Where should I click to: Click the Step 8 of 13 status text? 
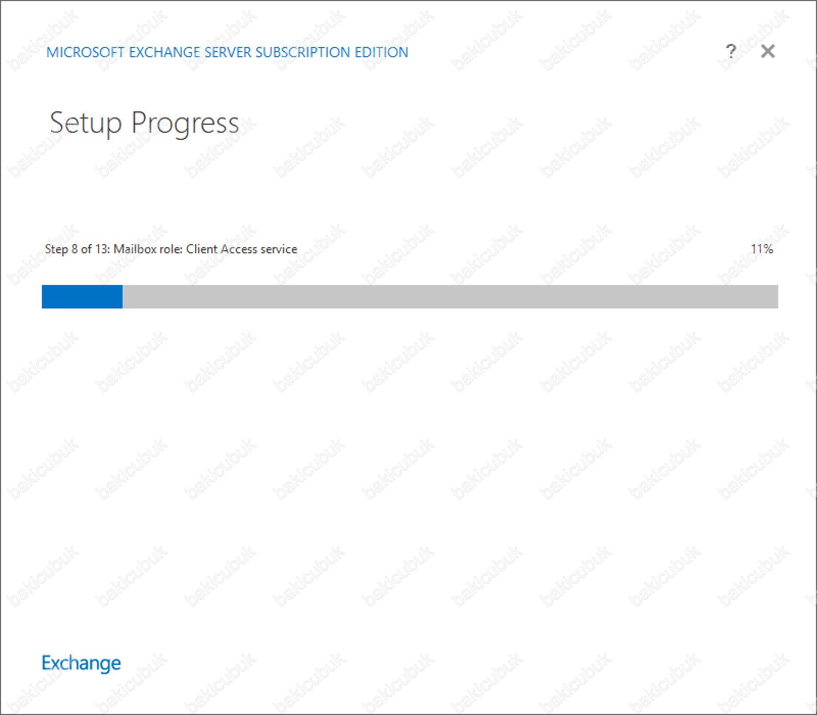tap(77, 249)
